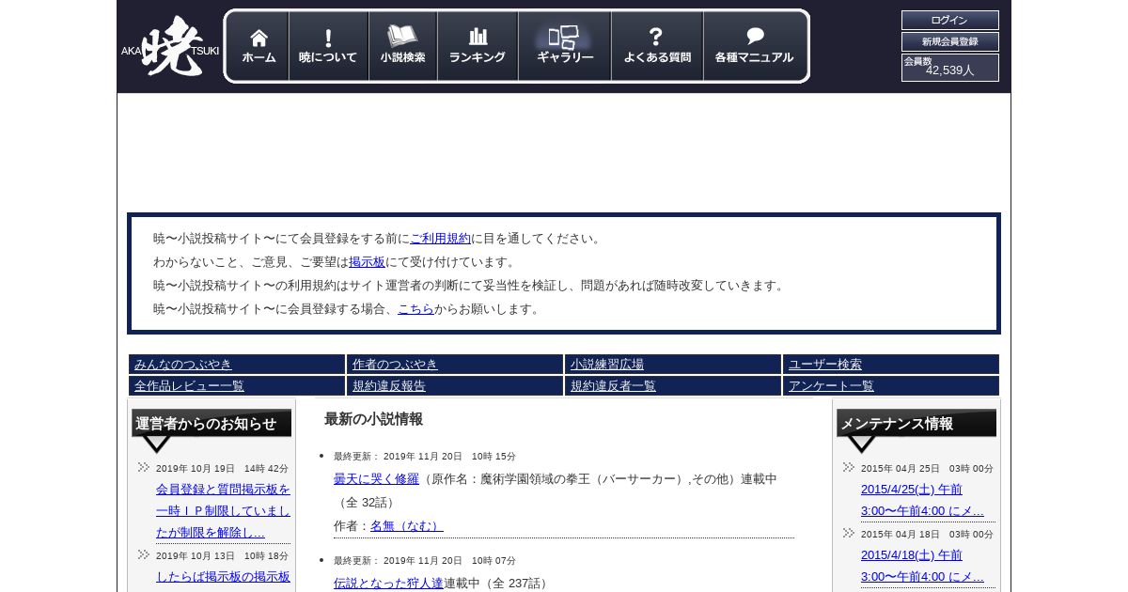Open みんなのつぶやき tab
This screenshot has height=592, width=1128.
[237, 364]
